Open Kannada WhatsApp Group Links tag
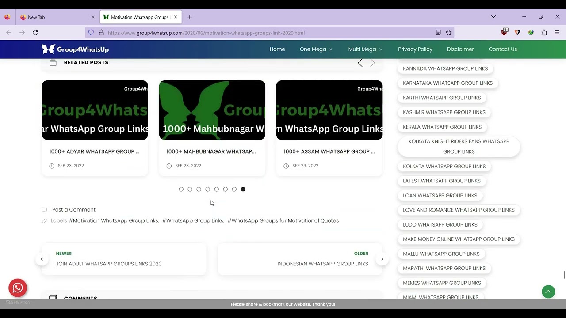Image resolution: width=566 pixels, height=318 pixels. [445, 68]
